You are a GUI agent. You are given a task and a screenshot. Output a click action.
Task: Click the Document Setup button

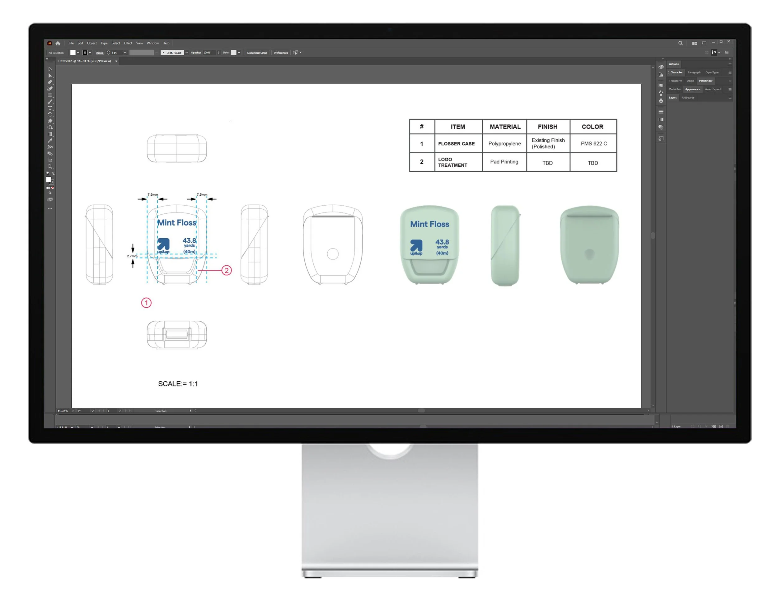pos(257,53)
